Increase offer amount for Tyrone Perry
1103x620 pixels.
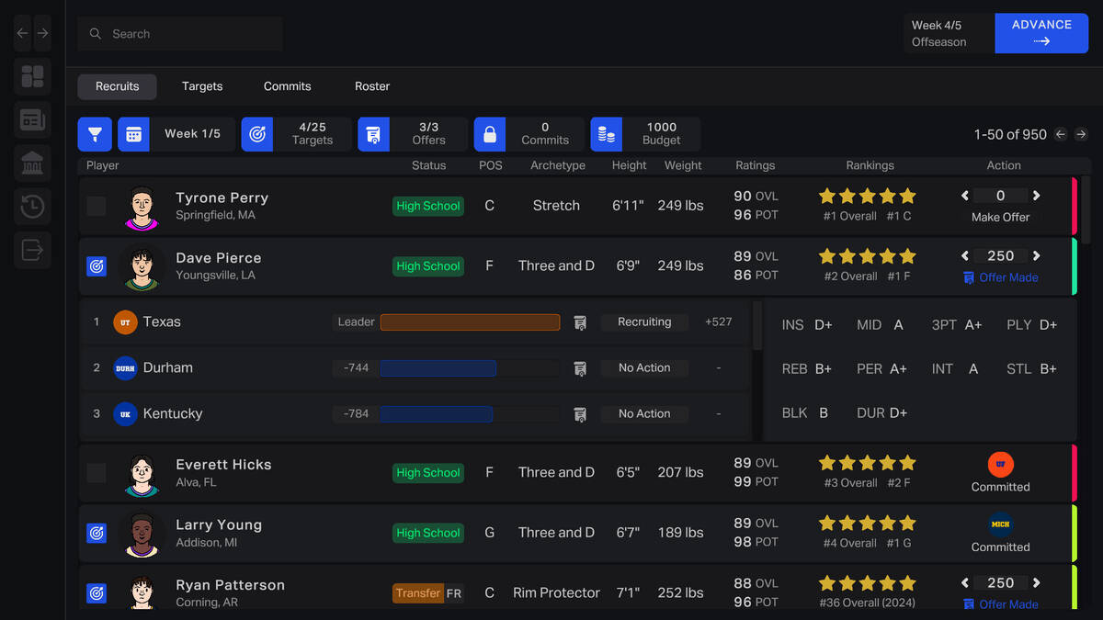[1037, 196]
